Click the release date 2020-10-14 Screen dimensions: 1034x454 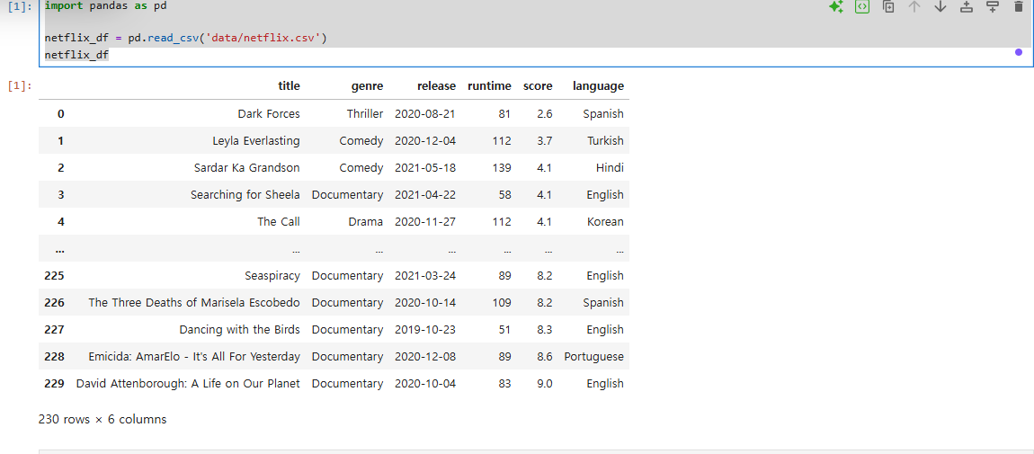point(425,303)
